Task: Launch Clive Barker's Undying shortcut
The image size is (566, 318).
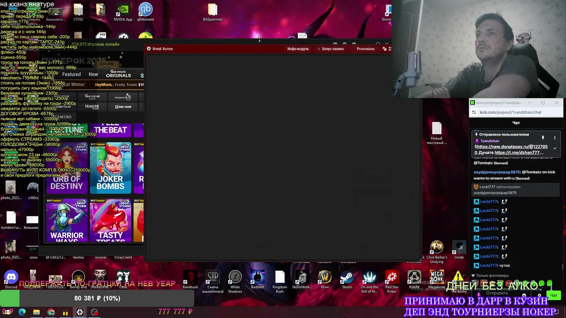Action: click(x=436, y=252)
